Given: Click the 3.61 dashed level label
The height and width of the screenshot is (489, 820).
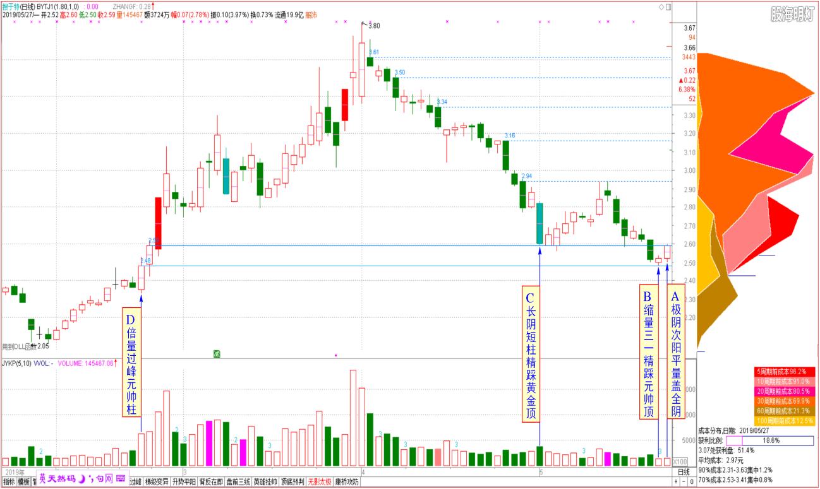Looking at the screenshot, I should click(x=374, y=52).
